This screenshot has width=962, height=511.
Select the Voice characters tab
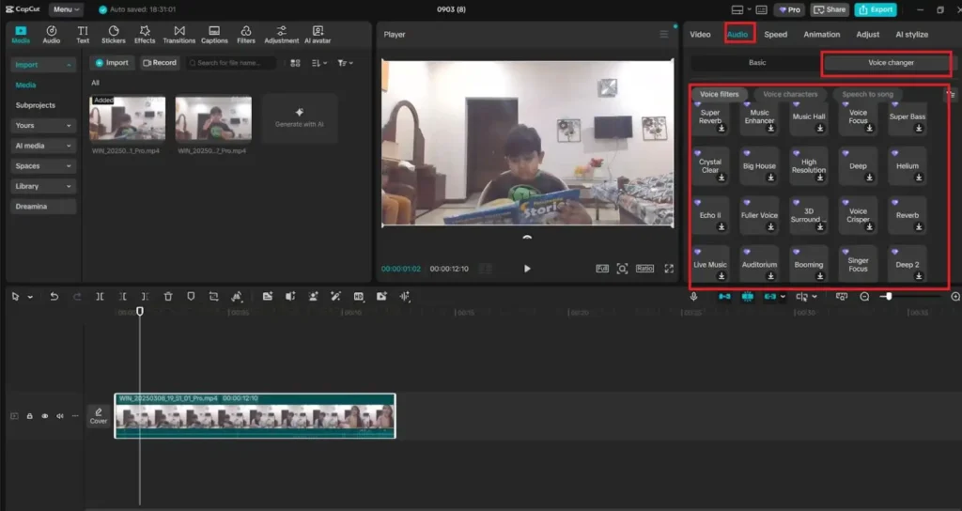click(790, 95)
